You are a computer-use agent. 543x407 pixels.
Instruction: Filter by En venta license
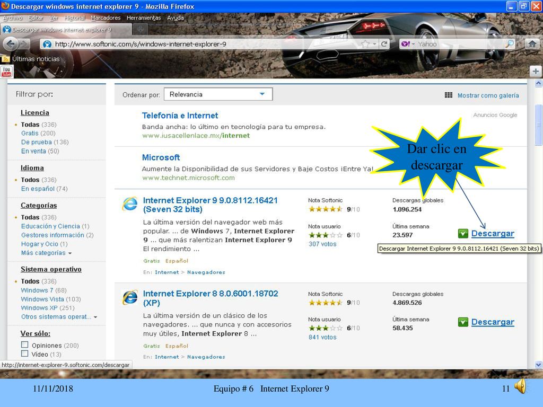click(x=33, y=151)
